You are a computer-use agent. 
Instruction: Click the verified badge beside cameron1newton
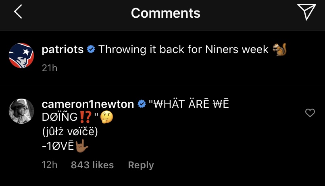tap(142, 105)
